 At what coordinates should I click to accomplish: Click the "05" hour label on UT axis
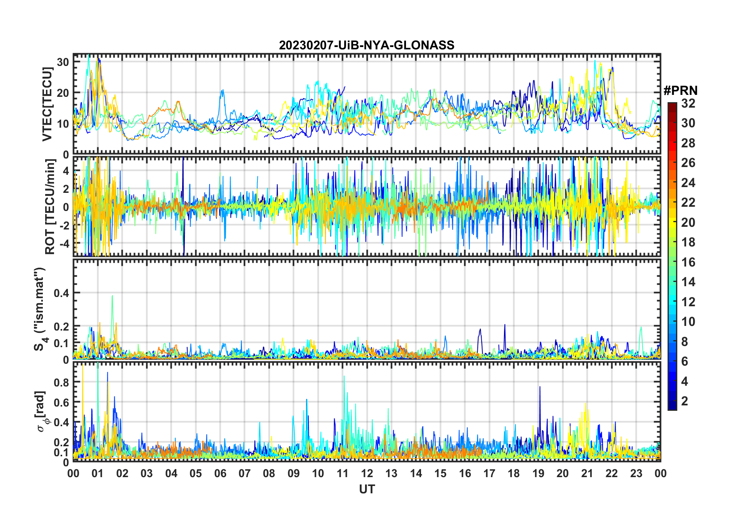(196, 474)
